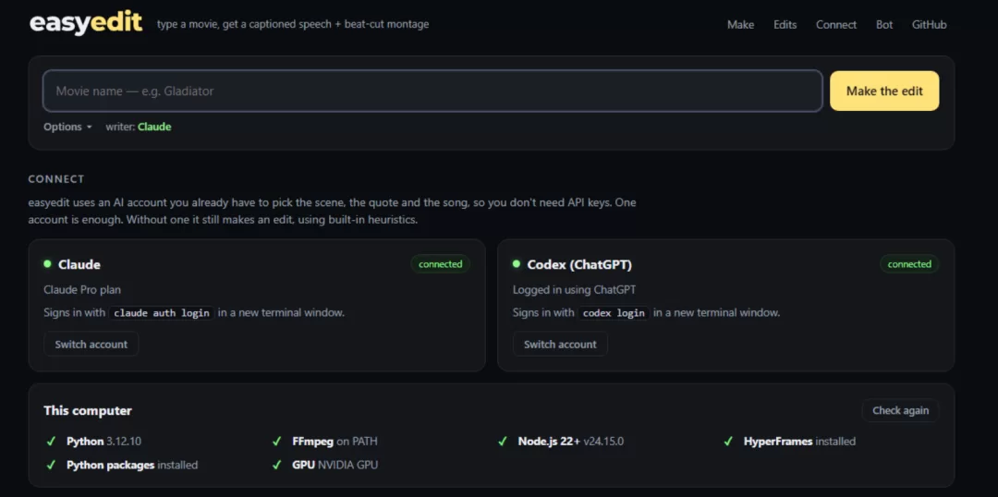Click Switch account under Claude
This screenshot has width=998, height=497.
pos(91,345)
